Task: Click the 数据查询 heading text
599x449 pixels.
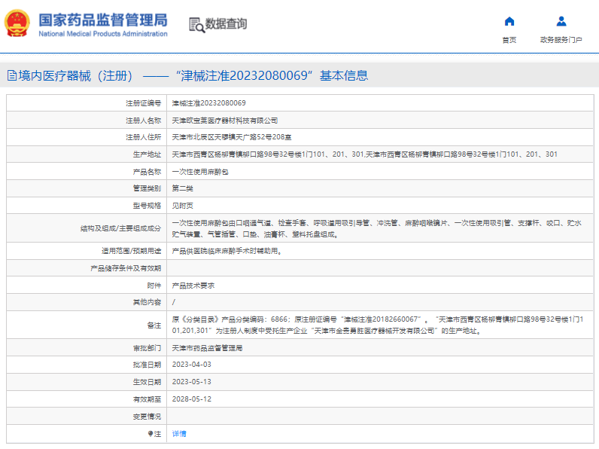Action: click(227, 23)
